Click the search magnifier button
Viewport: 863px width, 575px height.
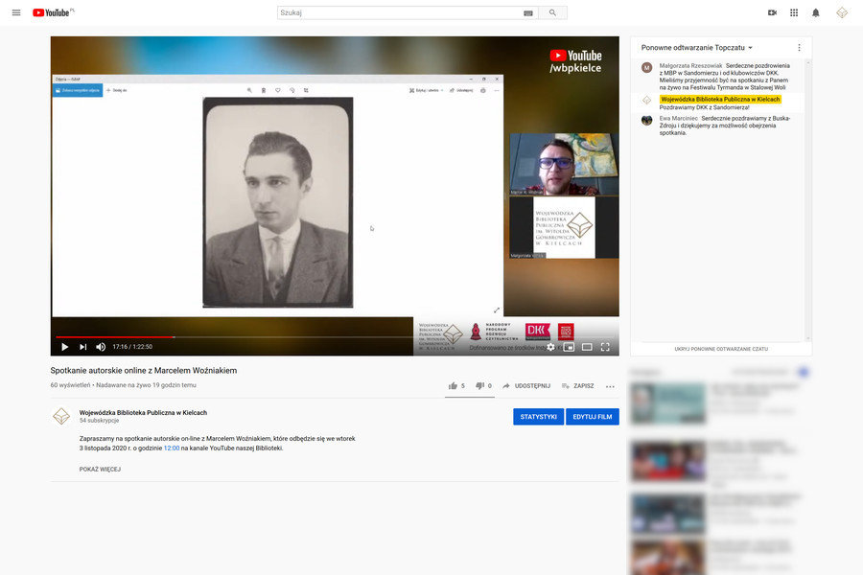click(552, 12)
